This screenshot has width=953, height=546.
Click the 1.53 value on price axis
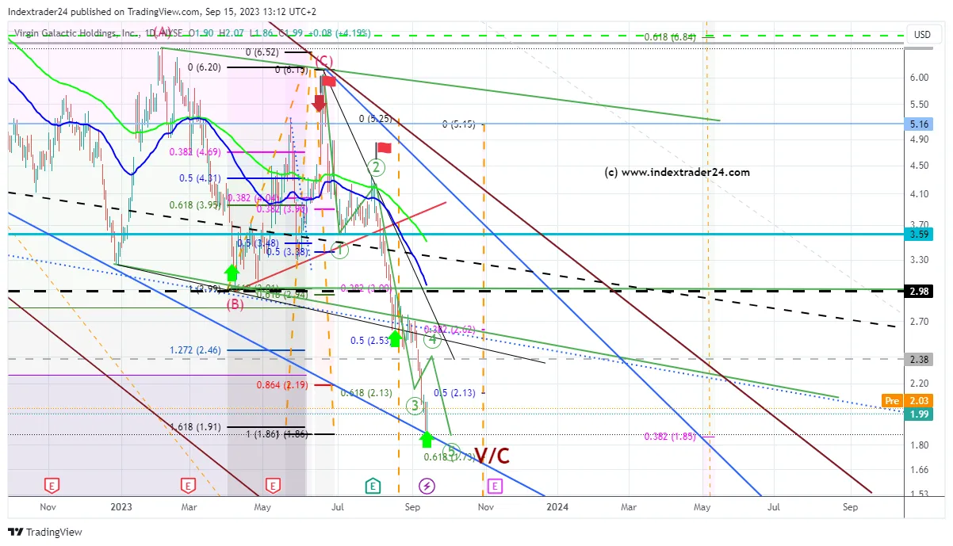tap(920, 494)
